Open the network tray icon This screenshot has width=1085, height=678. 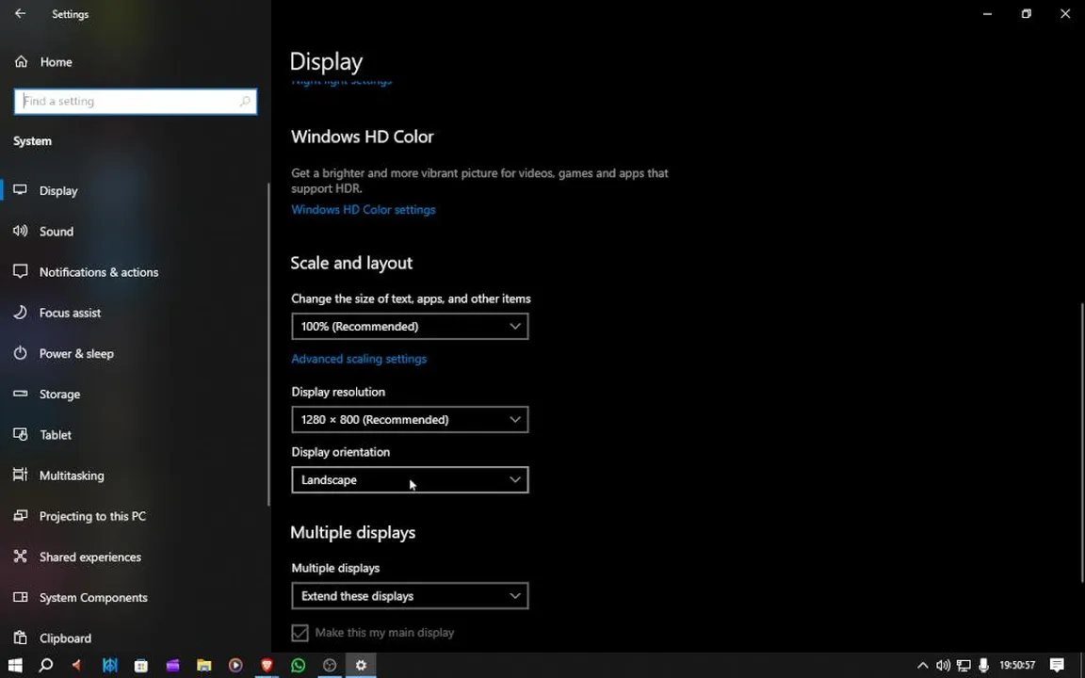[964, 666]
